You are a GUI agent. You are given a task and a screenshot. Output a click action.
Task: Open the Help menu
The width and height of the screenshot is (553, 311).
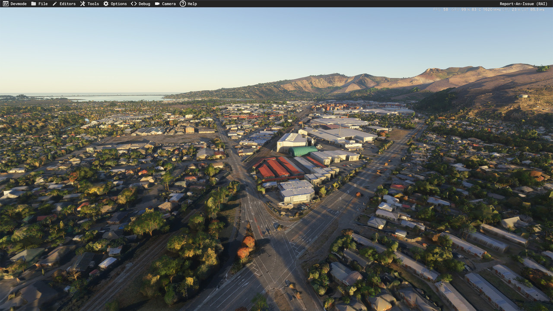coord(188,3)
